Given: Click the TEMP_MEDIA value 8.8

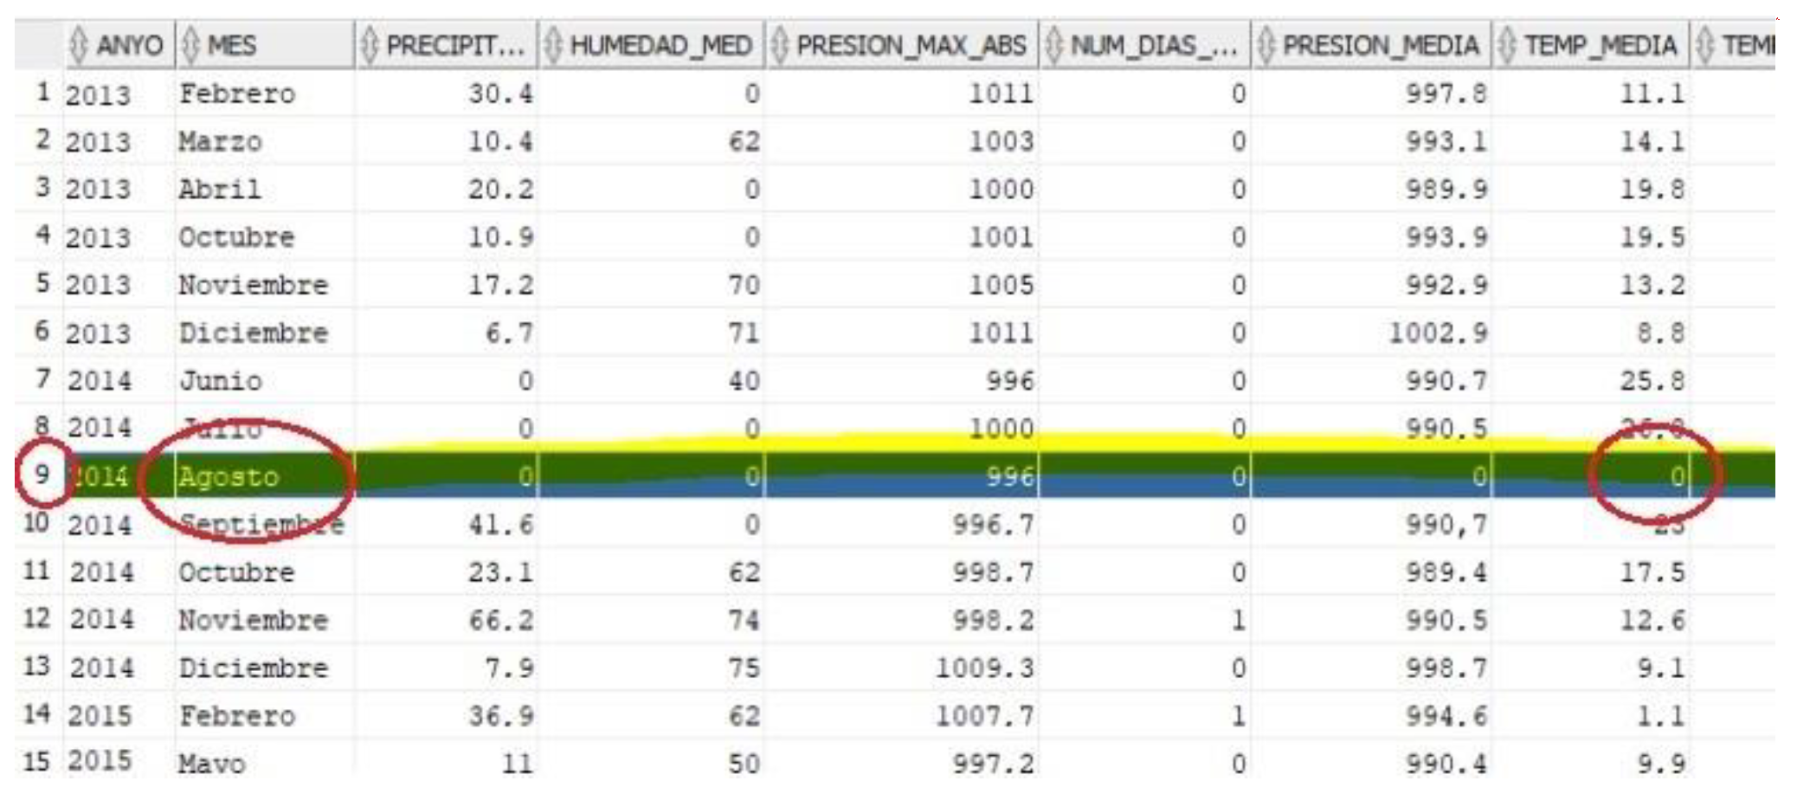Looking at the screenshot, I should pos(1661,332).
